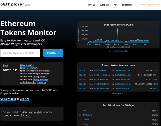The width and height of the screenshot is (161, 126).
Task: Follow @ethplorer link in the header
Action: point(150,4)
